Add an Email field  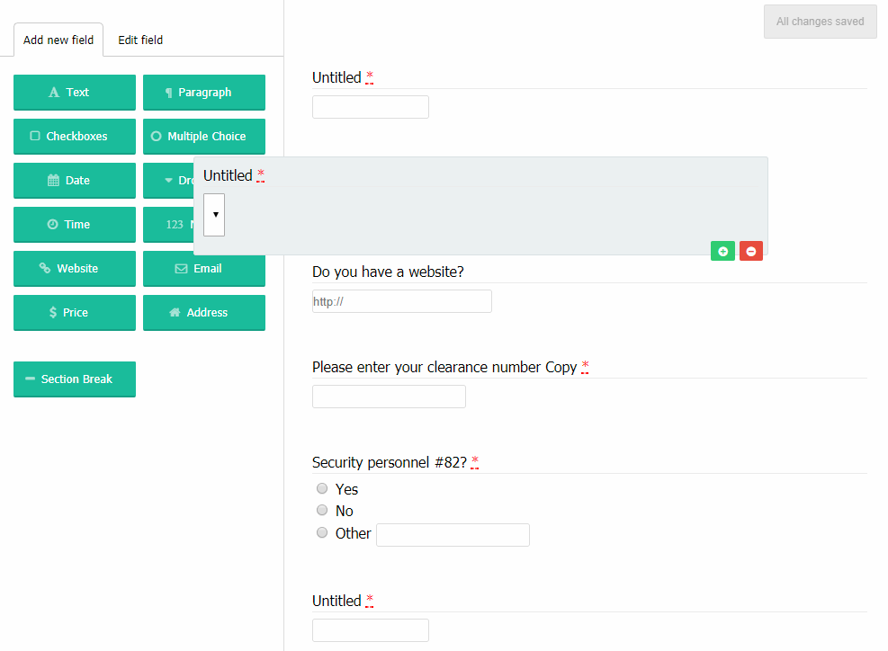pos(203,268)
